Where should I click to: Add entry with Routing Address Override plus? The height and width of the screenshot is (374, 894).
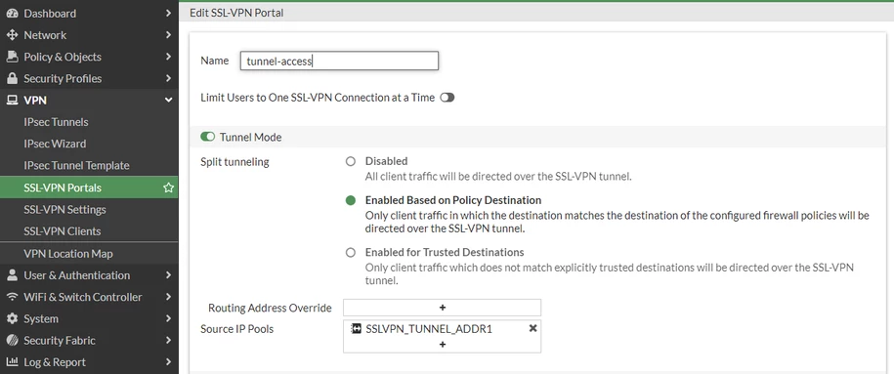(x=442, y=308)
